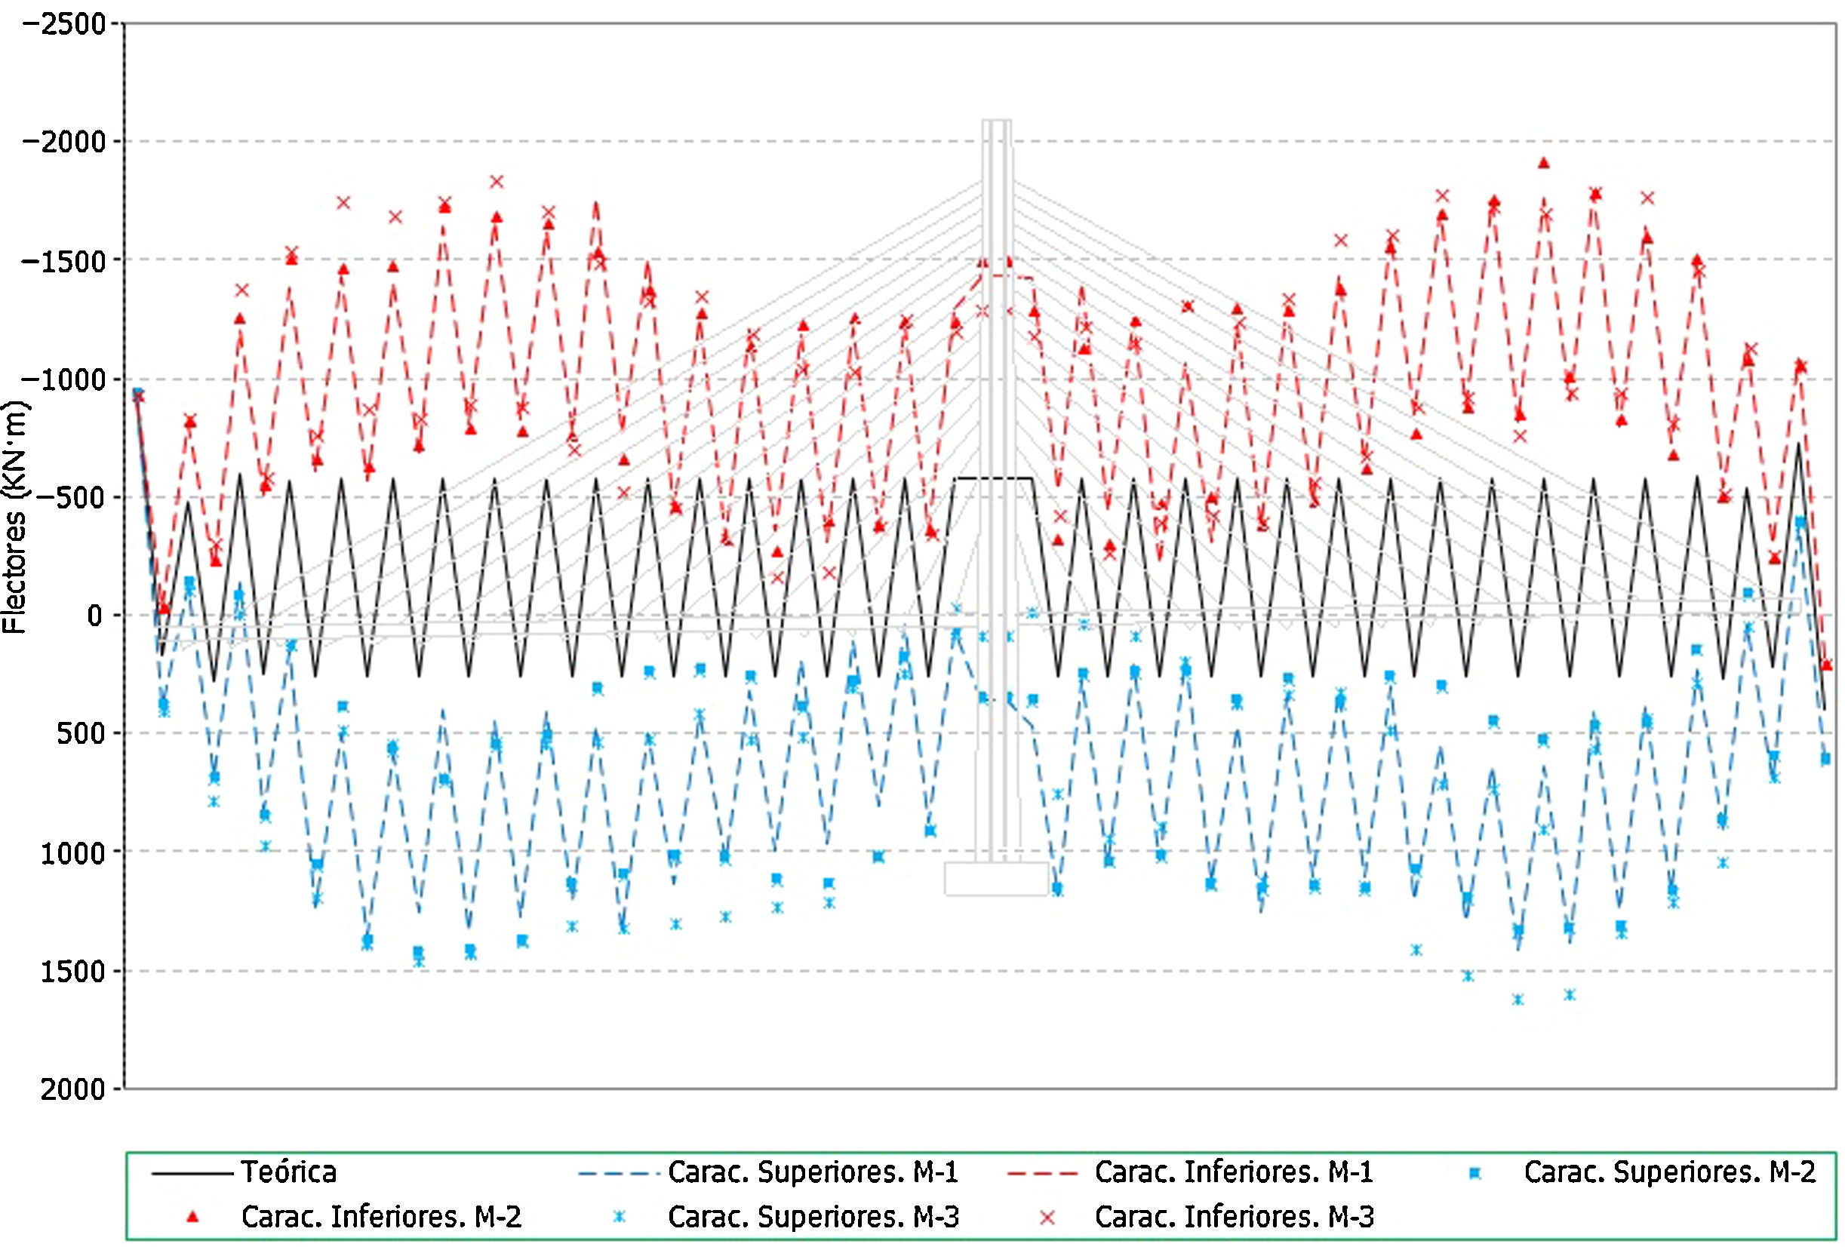The width and height of the screenshot is (1845, 1247).
Task: Select the 'Carac. Inferiores. M-2' legend text
Action: 381,1217
